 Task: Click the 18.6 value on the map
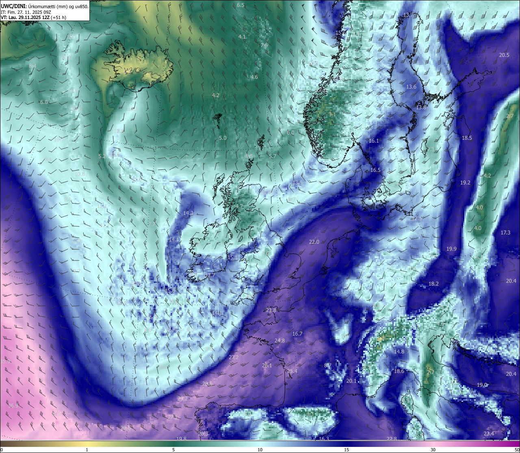point(399,371)
